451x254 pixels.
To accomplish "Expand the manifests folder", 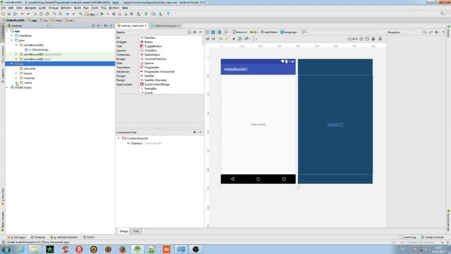I will [11, 36].
